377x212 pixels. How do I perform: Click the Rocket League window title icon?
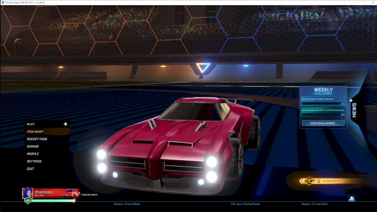click(3, 2)
